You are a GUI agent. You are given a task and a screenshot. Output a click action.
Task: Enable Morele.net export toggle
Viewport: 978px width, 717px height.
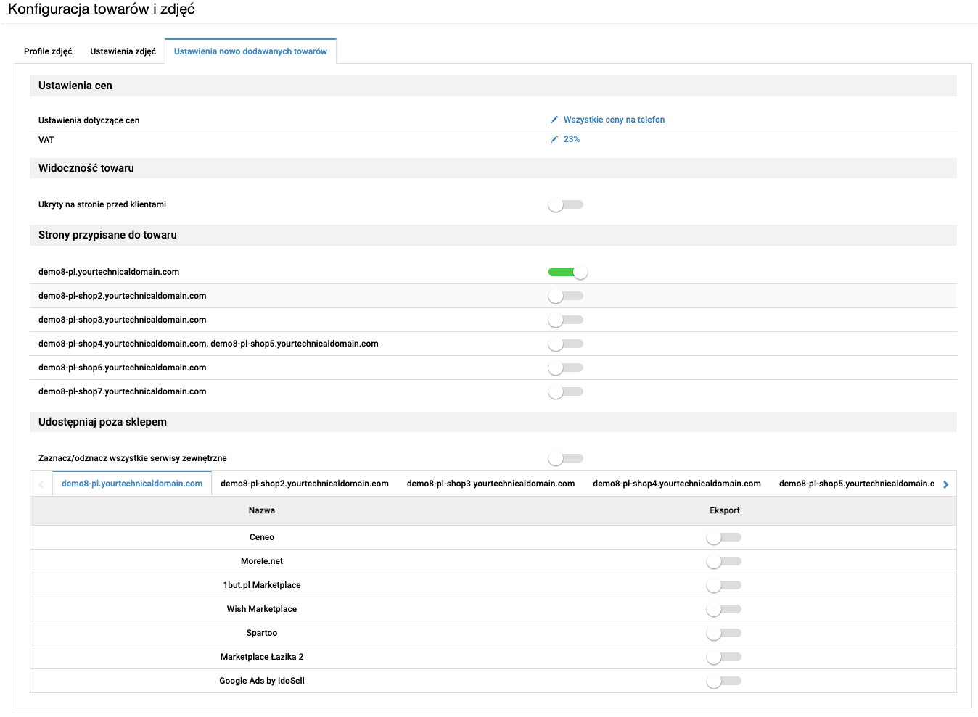[724, 561]
